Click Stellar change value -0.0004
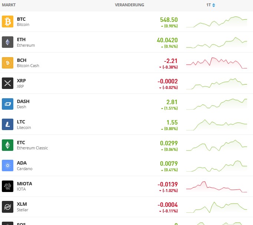253x225 pixels. (x=167, y=205)
